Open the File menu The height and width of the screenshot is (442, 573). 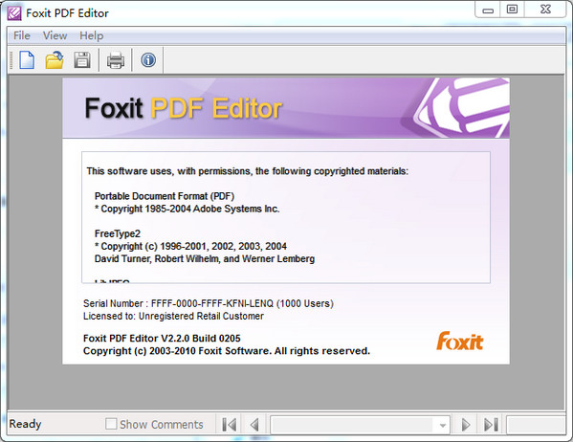pyautogui.click(x=22, y=35)
